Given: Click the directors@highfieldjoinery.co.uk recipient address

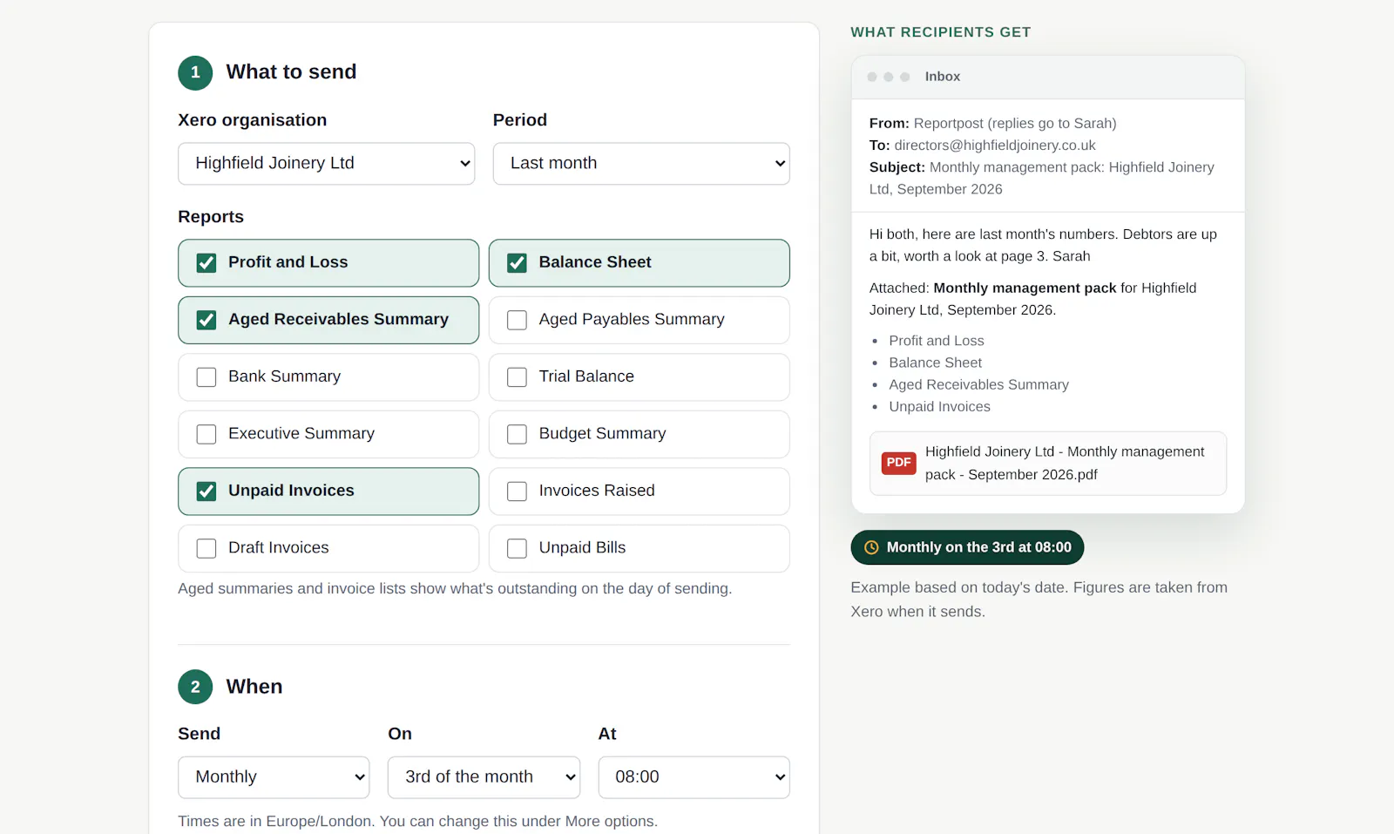Looking at the screenshot, I should pyautogui.click(x=995, y=146).
